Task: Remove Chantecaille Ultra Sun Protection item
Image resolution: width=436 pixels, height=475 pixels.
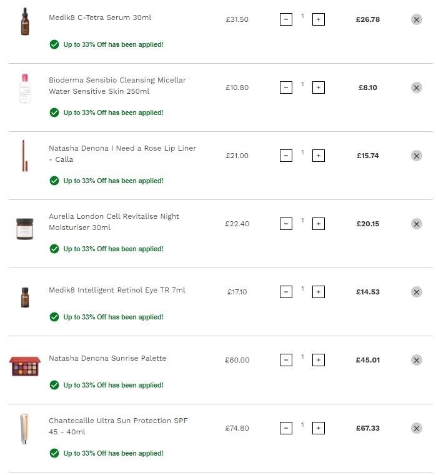Action: (416, 428)
